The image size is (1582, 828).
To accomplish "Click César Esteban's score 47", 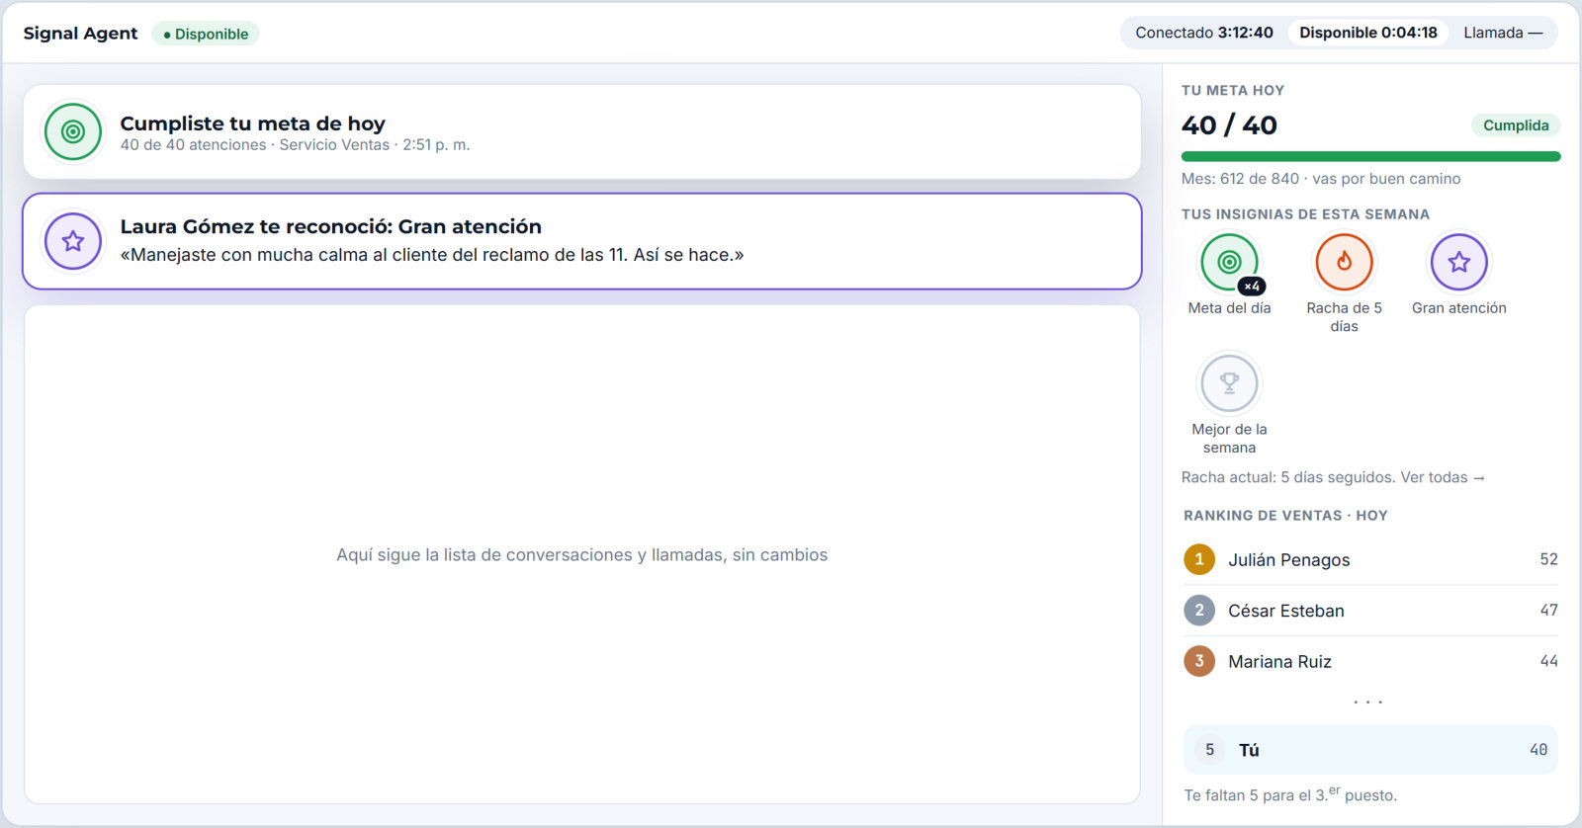I will (1548, 611).
